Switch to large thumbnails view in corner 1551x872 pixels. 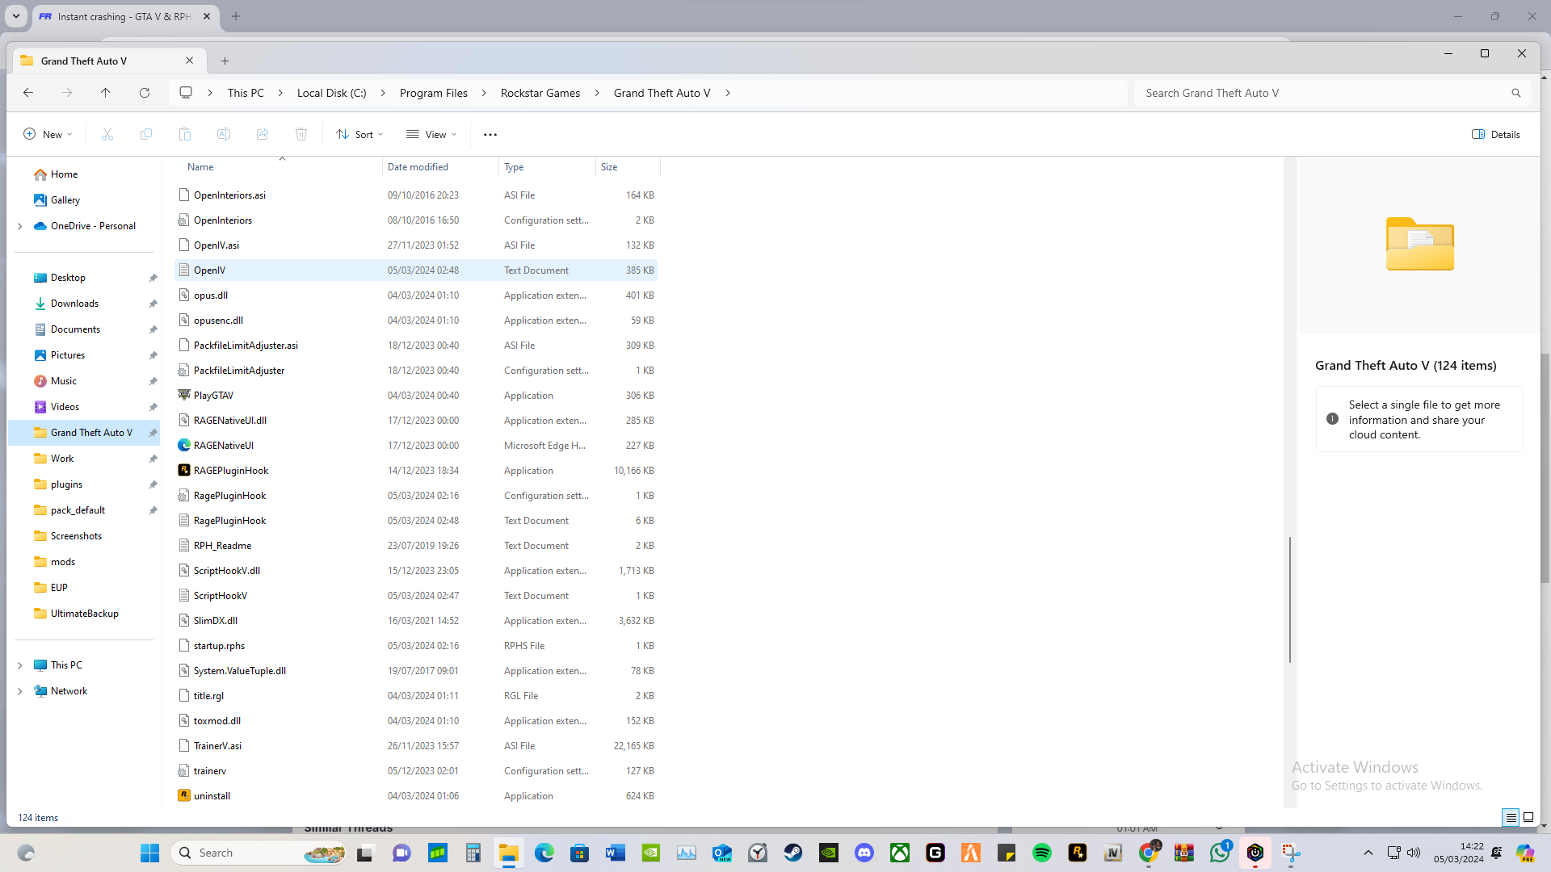[x=1528, y=818]
